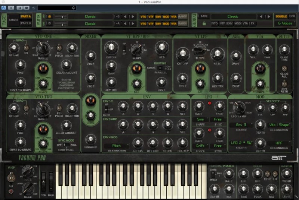
Task: Click the =B copy button
Action: tap(118, 16)
